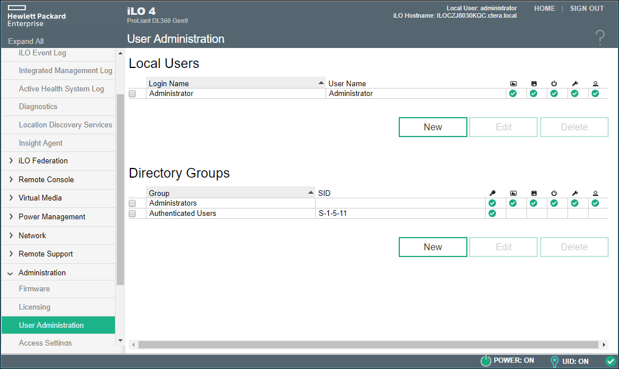Open iLO Event Log page

(x=42, y=53)
